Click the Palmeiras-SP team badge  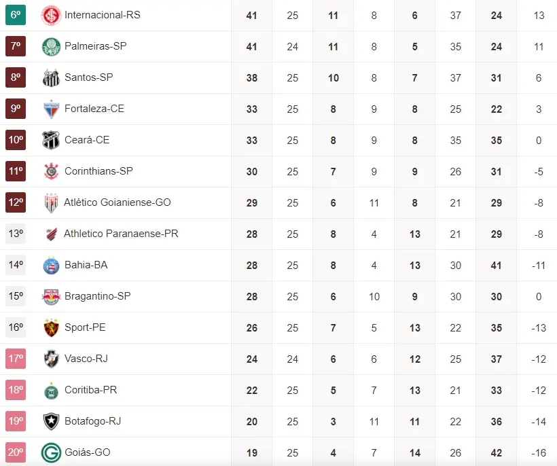coord(51,46)
